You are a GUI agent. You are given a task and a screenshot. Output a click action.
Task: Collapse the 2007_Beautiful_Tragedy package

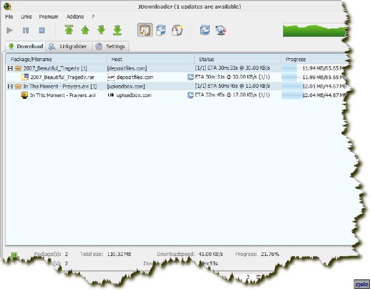point(10,69)
